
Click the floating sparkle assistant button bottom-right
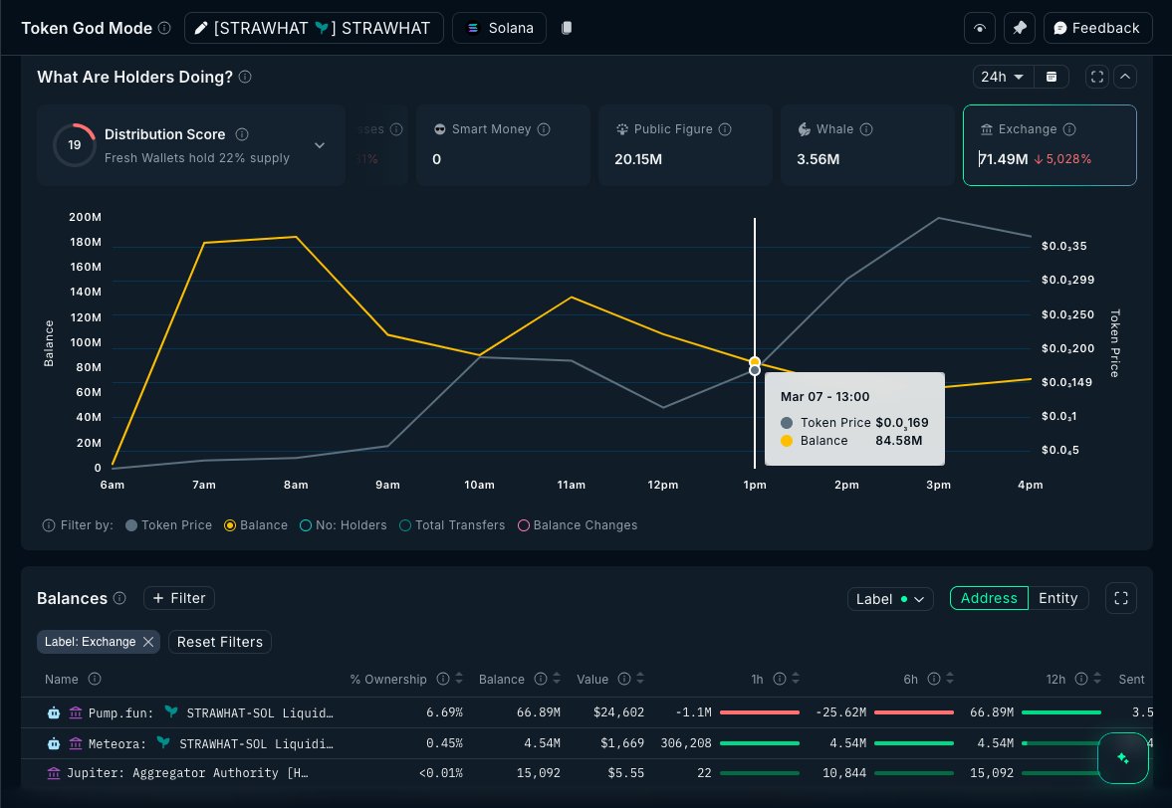click(x=1123, y=758)
